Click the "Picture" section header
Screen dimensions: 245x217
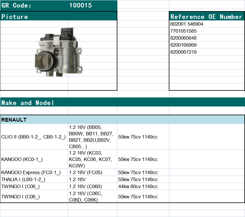(59, 17)
